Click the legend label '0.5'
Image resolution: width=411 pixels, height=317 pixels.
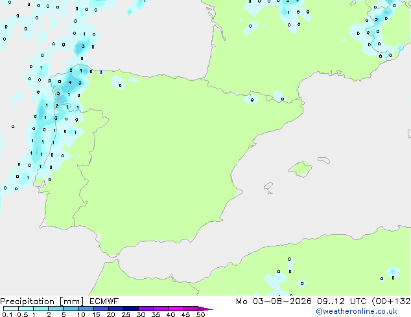click(x=22, y=314)
